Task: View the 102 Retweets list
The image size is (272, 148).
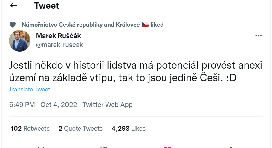Action: [x=30, y=129]
